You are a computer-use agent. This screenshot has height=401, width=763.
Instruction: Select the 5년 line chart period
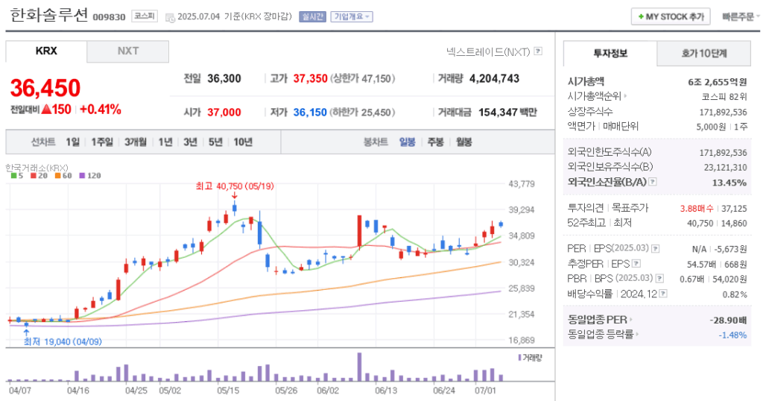pos(215,142)
